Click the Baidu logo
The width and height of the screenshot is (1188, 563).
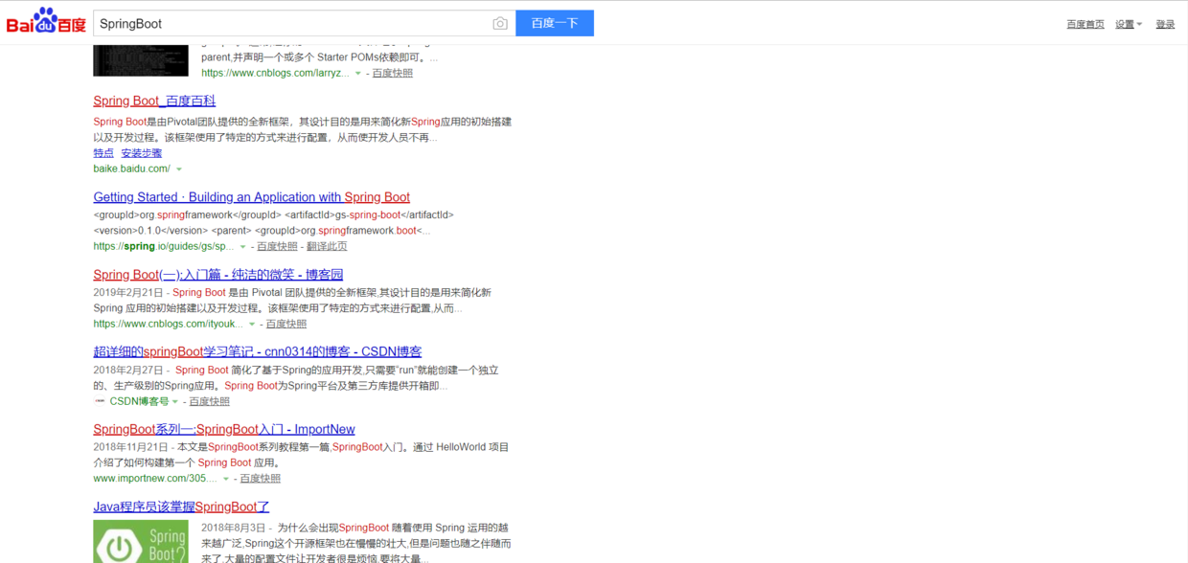(x=46, y=21)
